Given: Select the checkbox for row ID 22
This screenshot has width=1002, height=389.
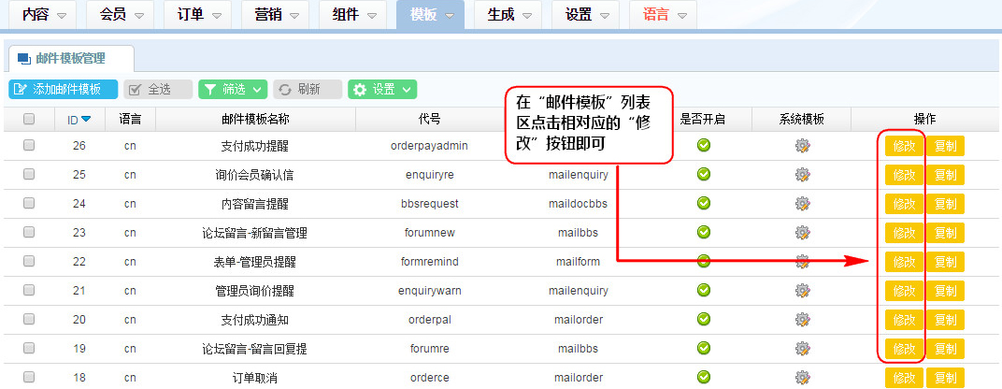Looking at the screenshot, I should tap(29, 262).
